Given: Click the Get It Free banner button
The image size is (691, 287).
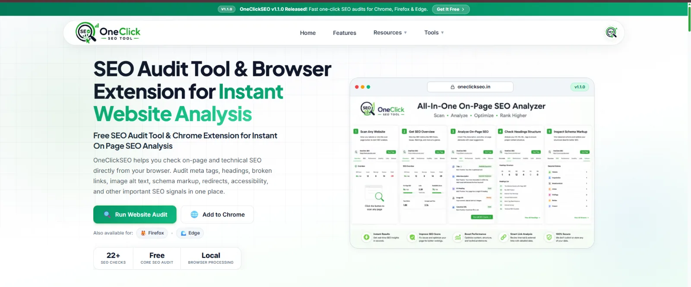Looking at the screenshot, I should (x=450, y=9).
